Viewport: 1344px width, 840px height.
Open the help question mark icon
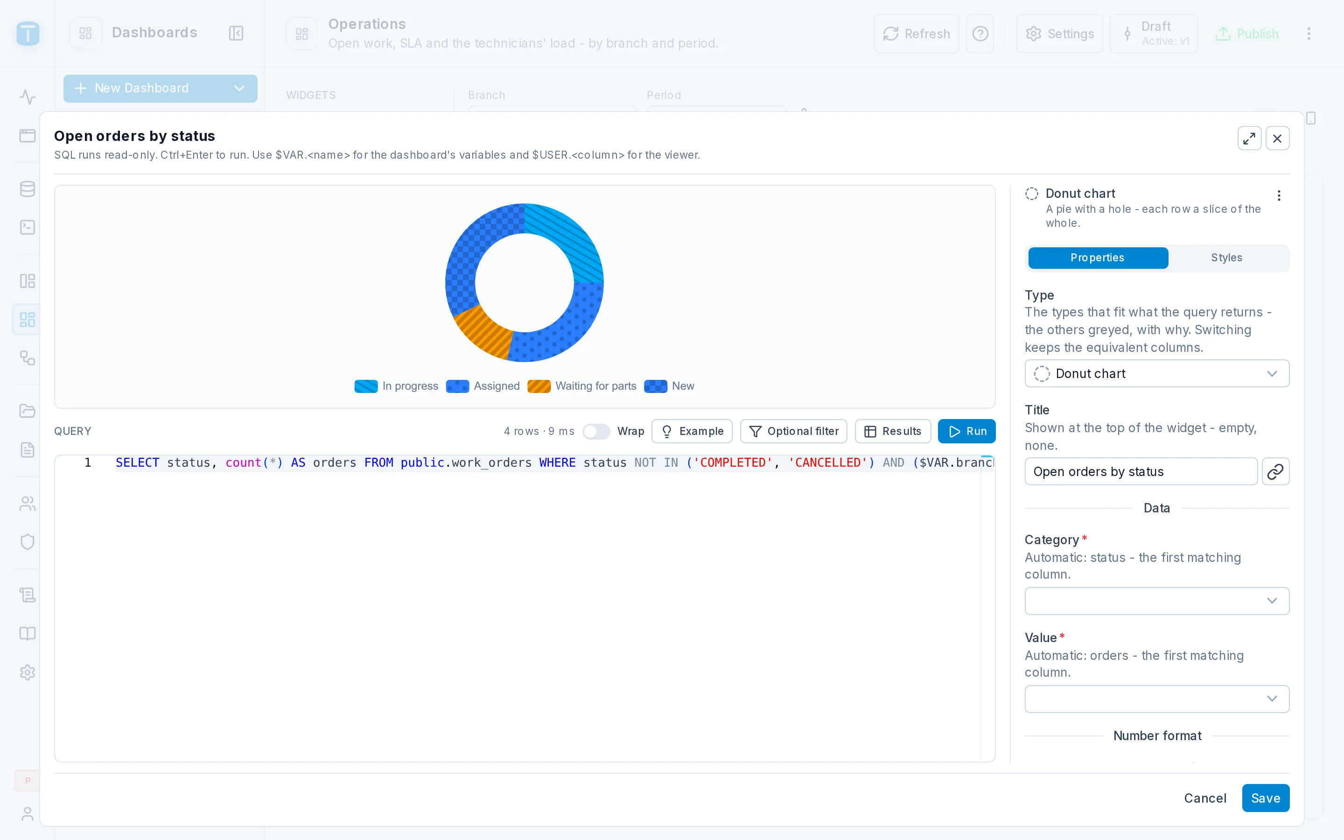coord(980,34)
